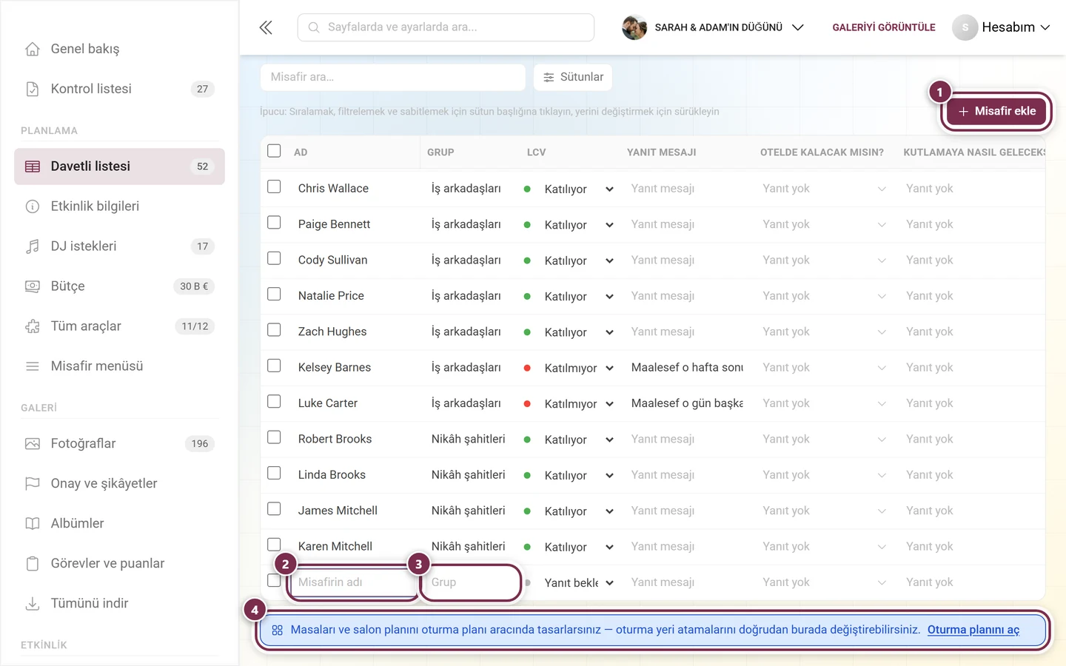Open the Bütçe section
This screenshot has height=666, width=1066.
pos(119,286)
